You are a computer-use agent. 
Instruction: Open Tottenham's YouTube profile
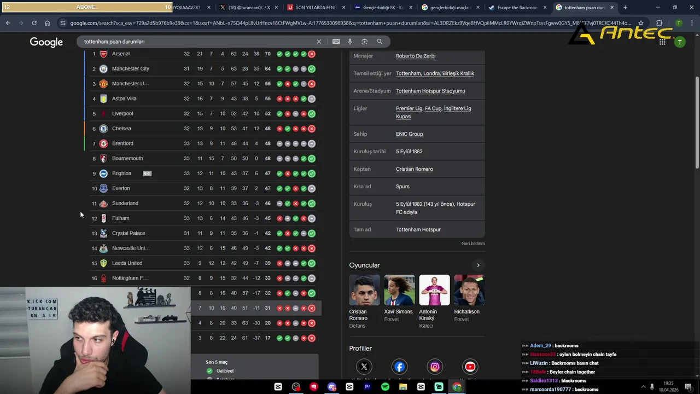(x=470, y=367)
